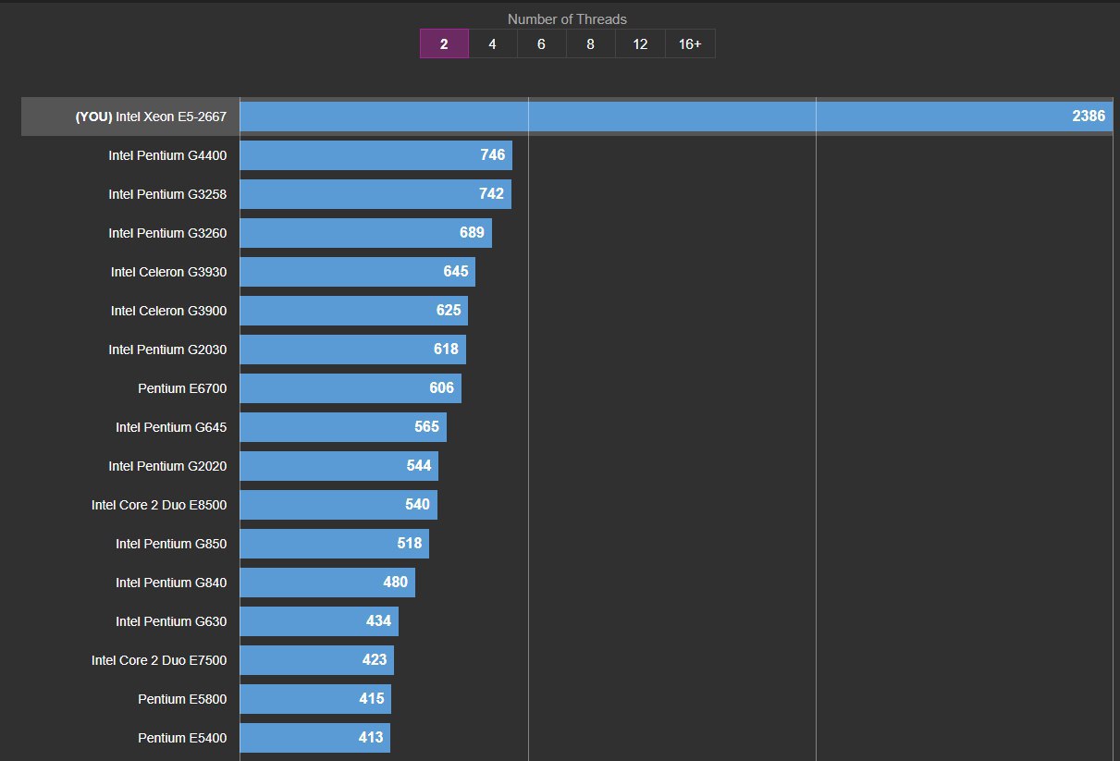1120x761 pixels.
Task: Click the score value 618
Action: coord(446,350)
